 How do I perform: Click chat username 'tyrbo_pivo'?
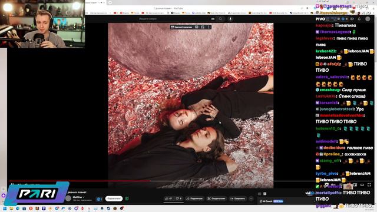326,173
